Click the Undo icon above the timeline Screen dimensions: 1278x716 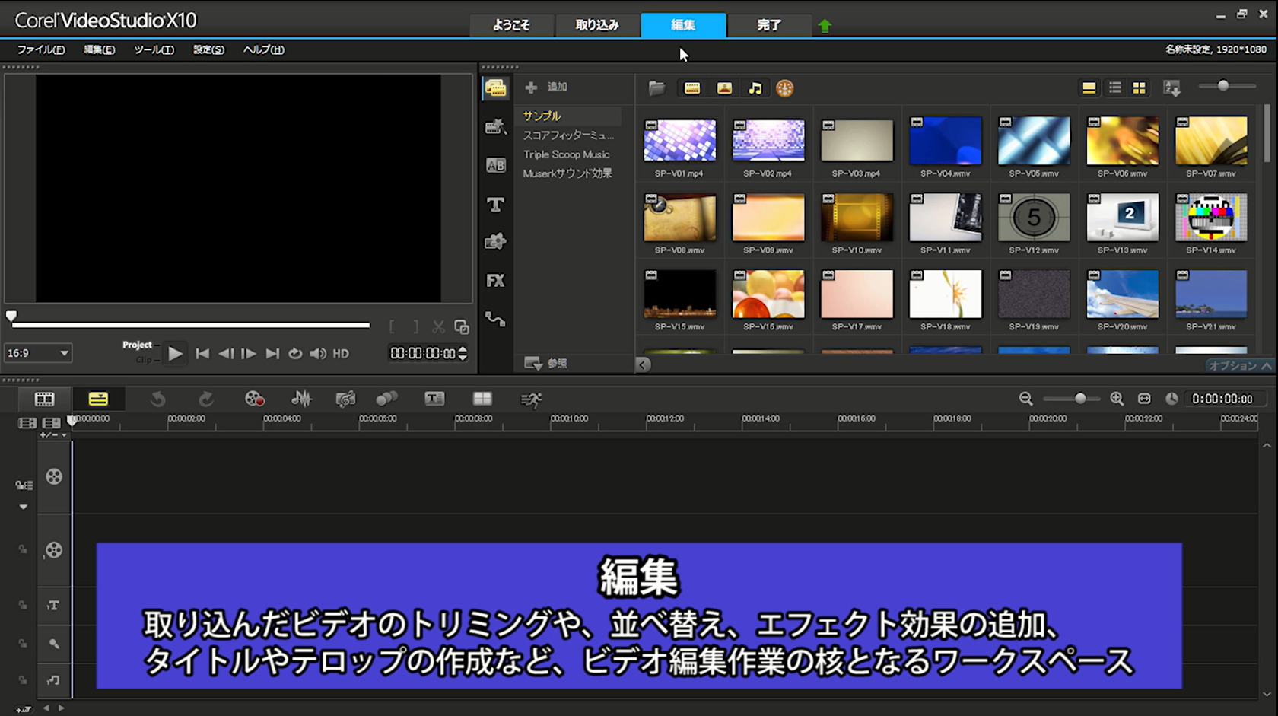[159, 399]
